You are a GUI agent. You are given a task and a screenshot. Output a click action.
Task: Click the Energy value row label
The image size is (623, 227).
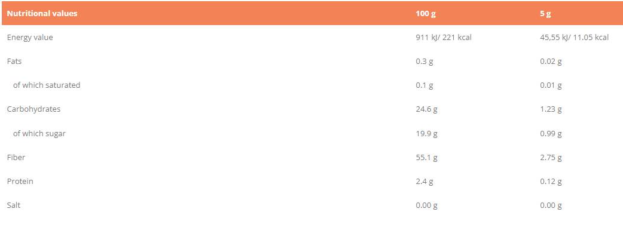(30, 37)
